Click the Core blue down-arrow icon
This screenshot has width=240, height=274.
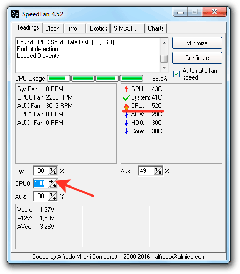click(x=126, y=131)
